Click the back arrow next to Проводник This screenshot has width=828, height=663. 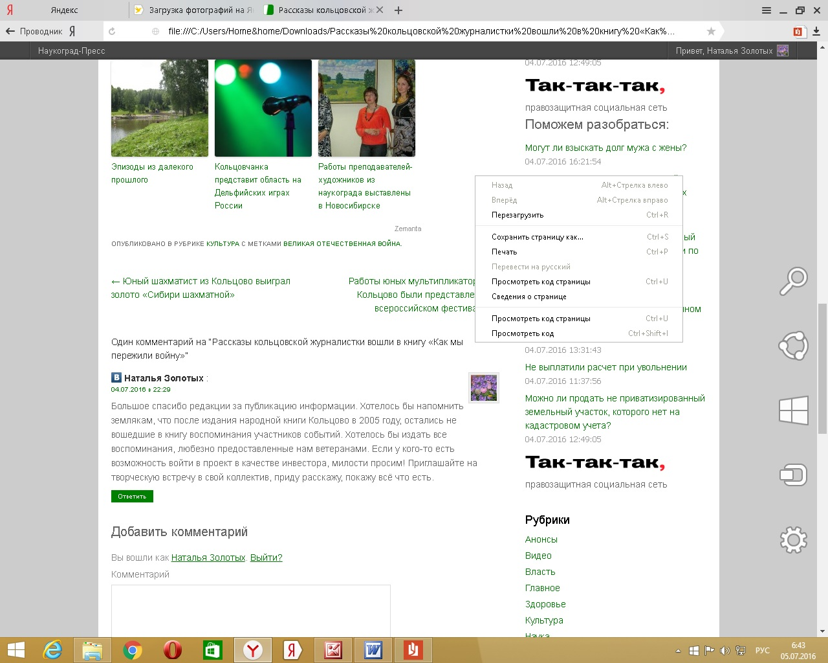[x=10, y=31]
